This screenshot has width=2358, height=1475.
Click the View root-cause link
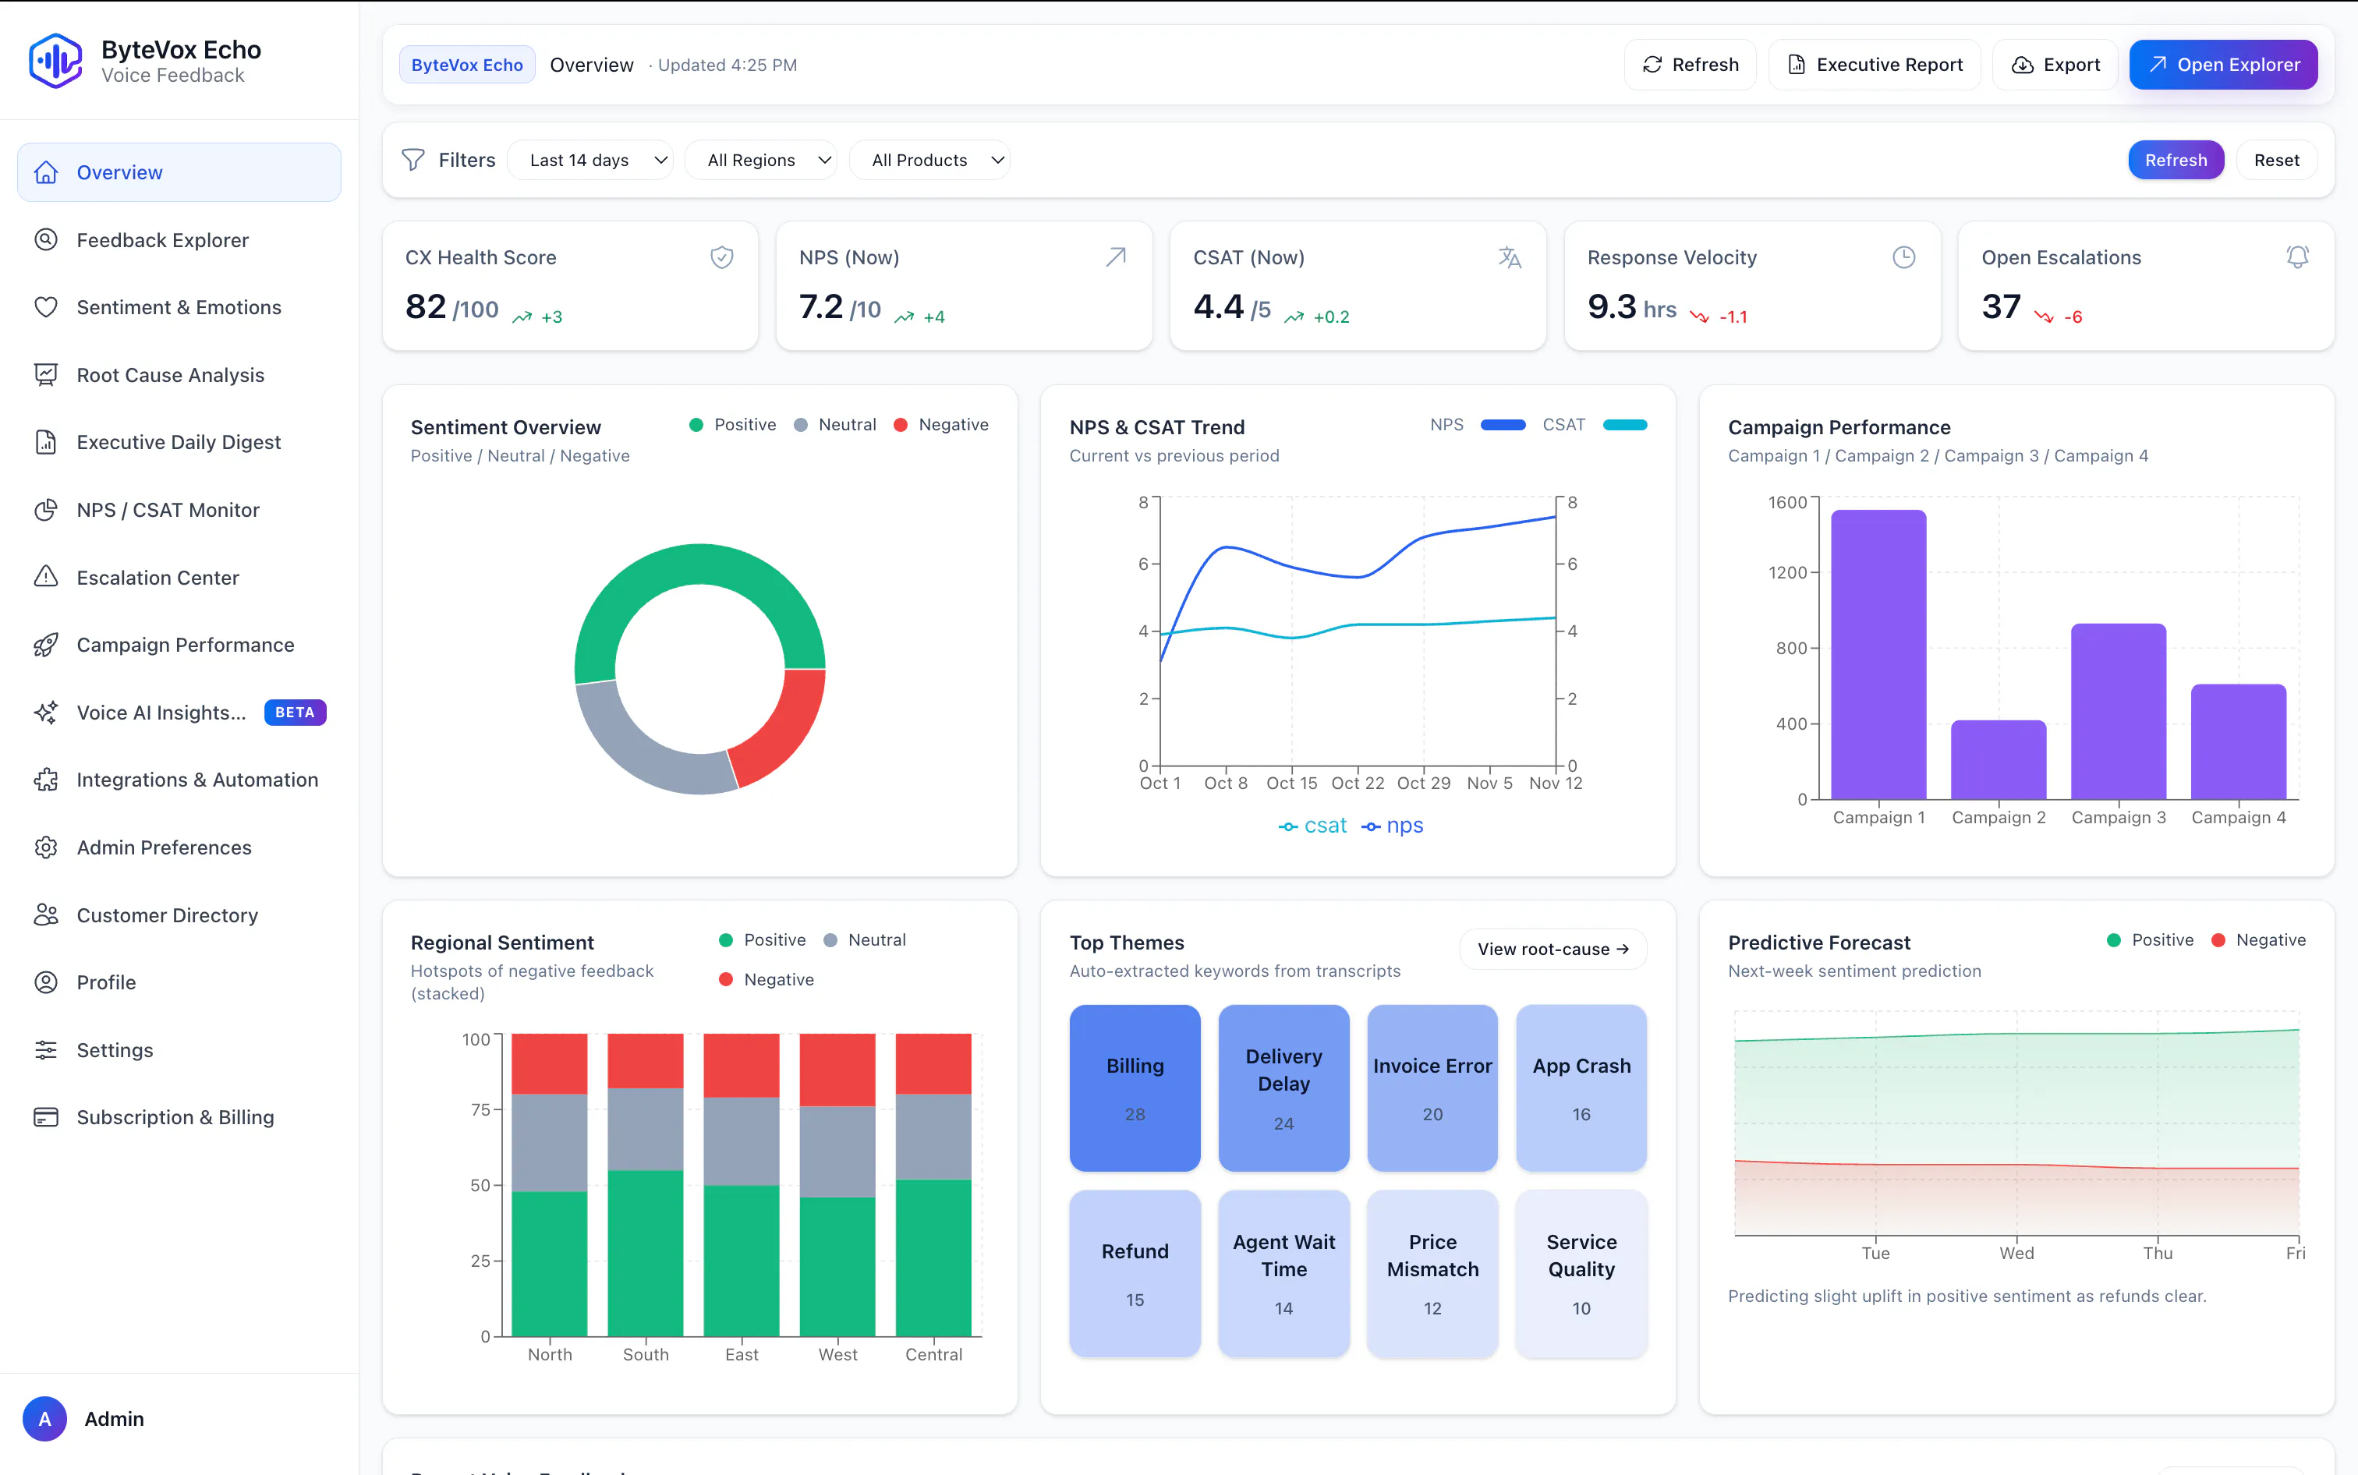pos(1553,950)
